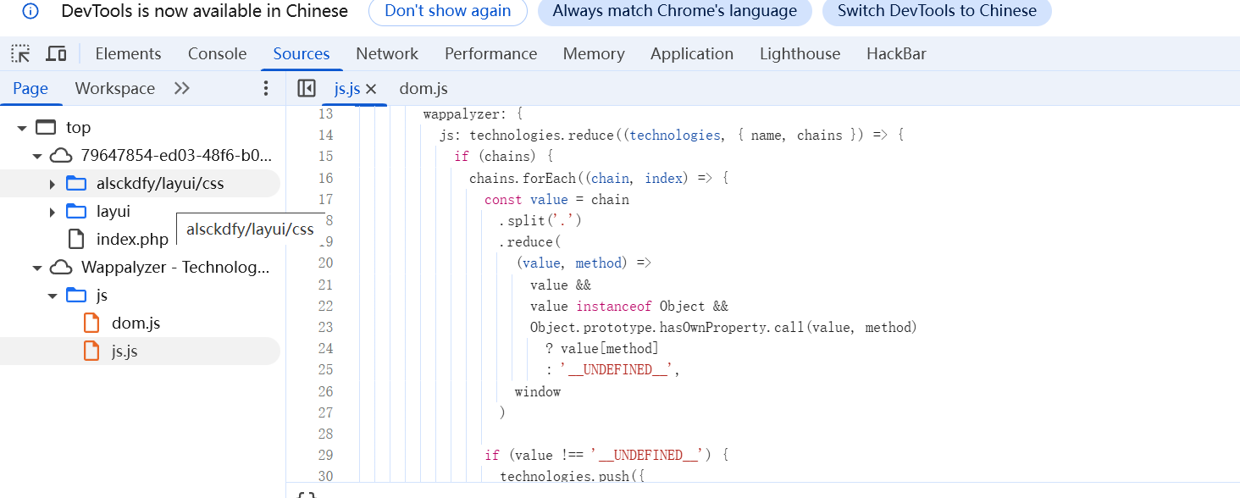Open the Lighthouse panel

click(x=800, y=54)
